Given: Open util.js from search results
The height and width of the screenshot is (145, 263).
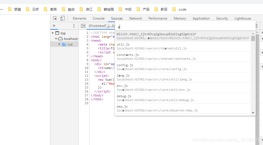Looking at the screenshot, I should (x=183, y=46).
